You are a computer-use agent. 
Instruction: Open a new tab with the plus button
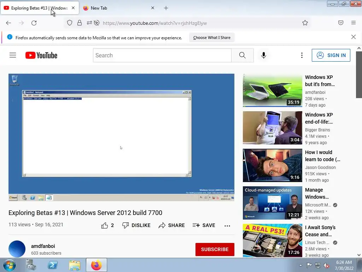click(166, 8)
